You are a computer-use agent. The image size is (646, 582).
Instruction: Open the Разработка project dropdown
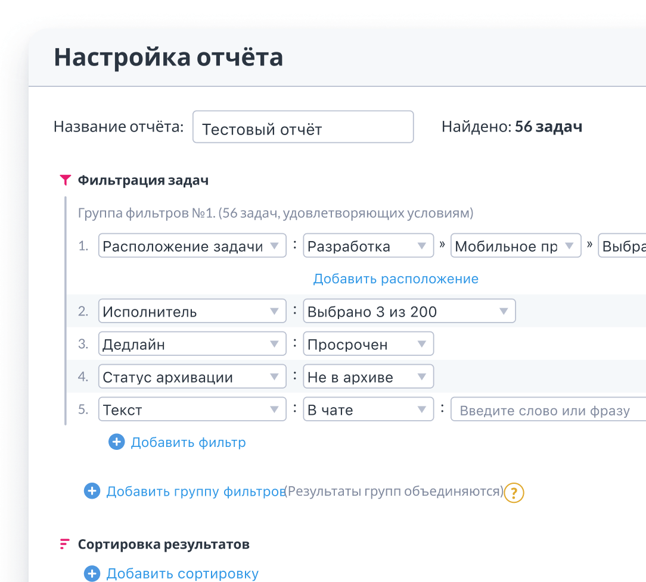click(368, 245)
